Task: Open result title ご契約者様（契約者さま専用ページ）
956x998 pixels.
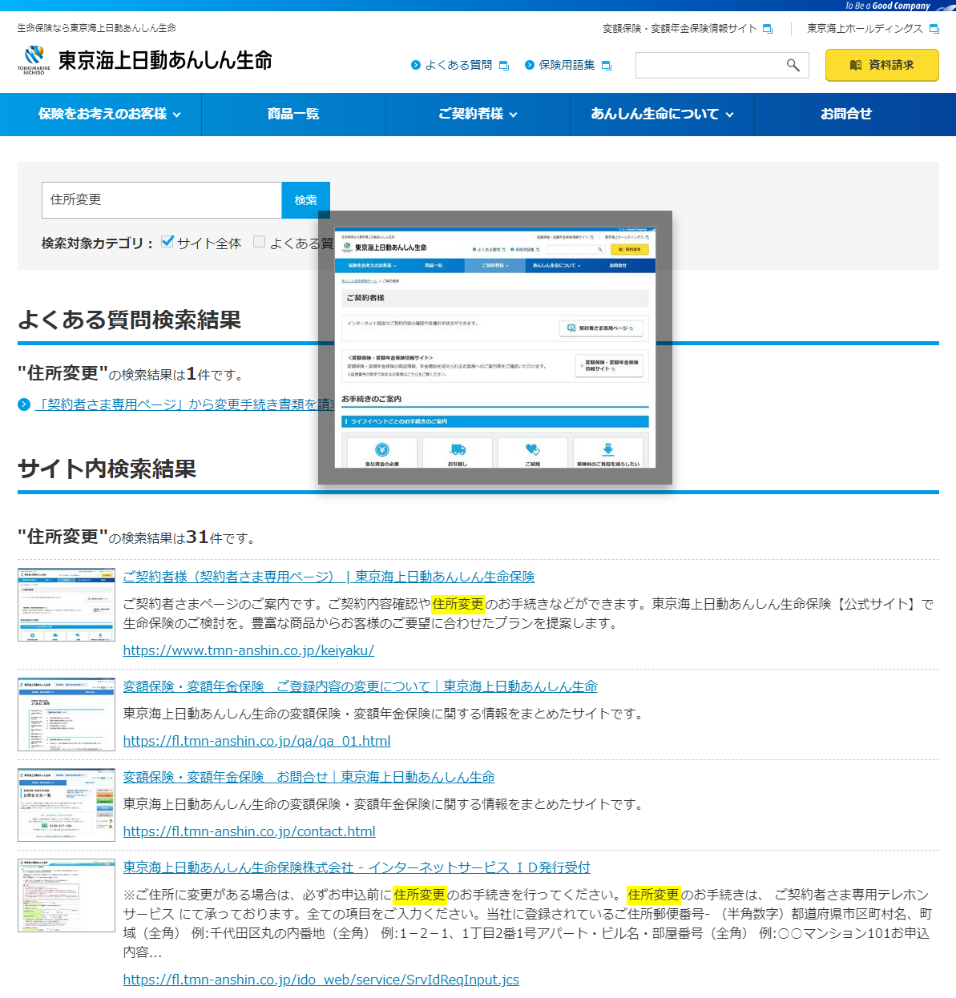Action: 329,577
